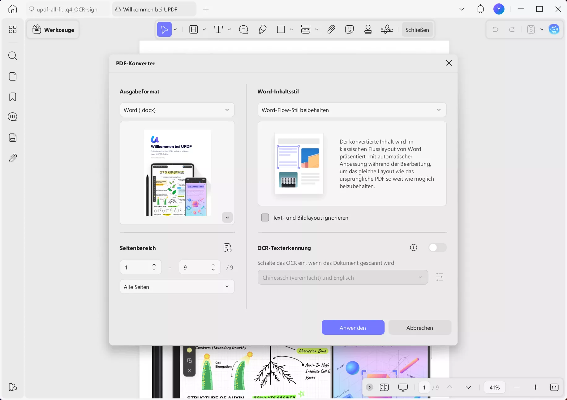Enable the OCR-Texterkennung switch
This screenshot has height=400, width=567.
437,247
